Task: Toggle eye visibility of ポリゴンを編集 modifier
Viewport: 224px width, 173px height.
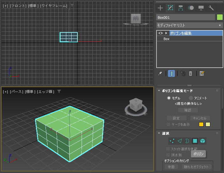Action: pos(161,33)
